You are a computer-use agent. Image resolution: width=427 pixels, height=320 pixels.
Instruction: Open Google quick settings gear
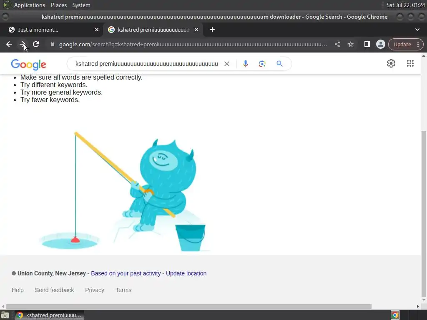coord(391,63)
